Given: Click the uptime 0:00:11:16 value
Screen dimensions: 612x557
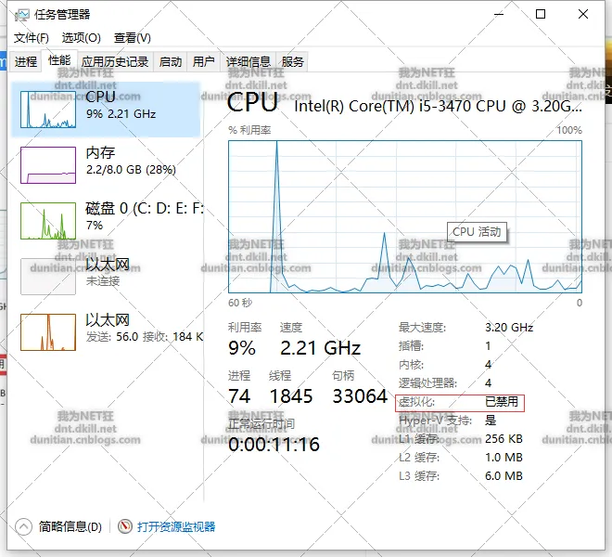Looking at the screenshot, I should (274, 445).
